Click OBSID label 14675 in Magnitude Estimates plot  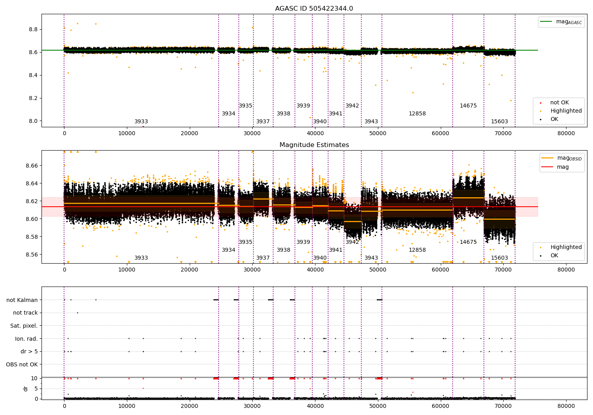[468, 242]
